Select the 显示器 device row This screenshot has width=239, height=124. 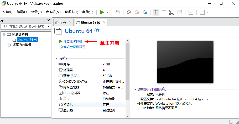91,110
